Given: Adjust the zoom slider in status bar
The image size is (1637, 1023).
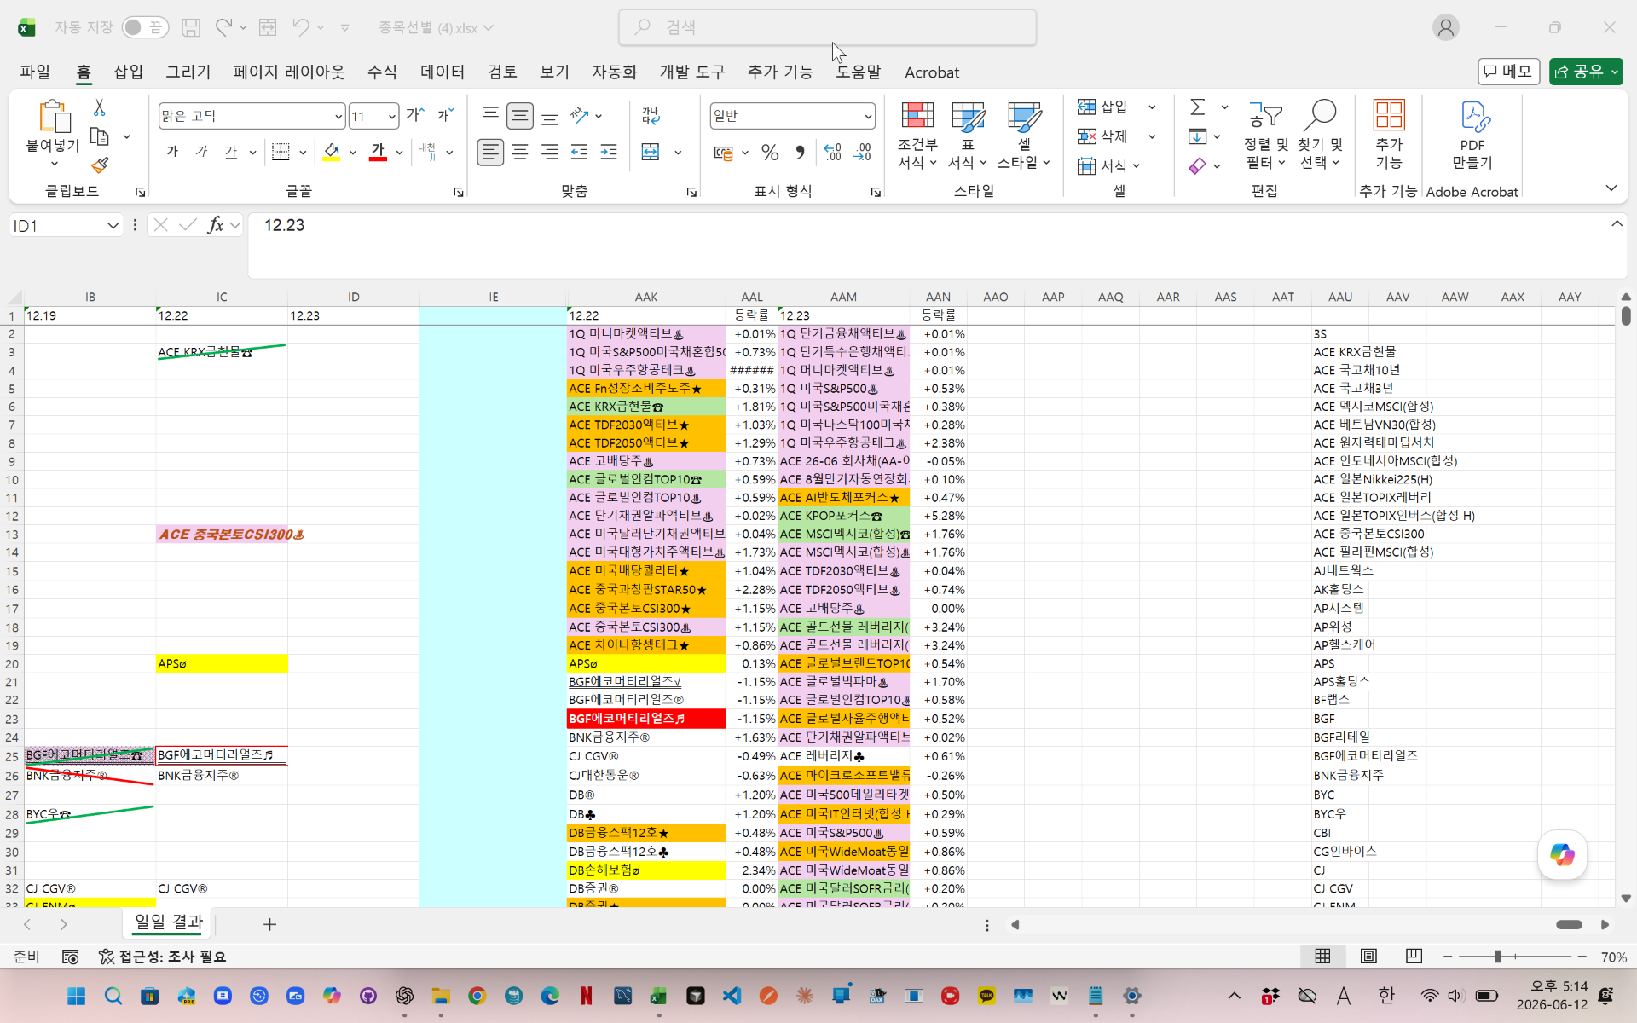Looking at the screenshot, I should click(1497, 957).
